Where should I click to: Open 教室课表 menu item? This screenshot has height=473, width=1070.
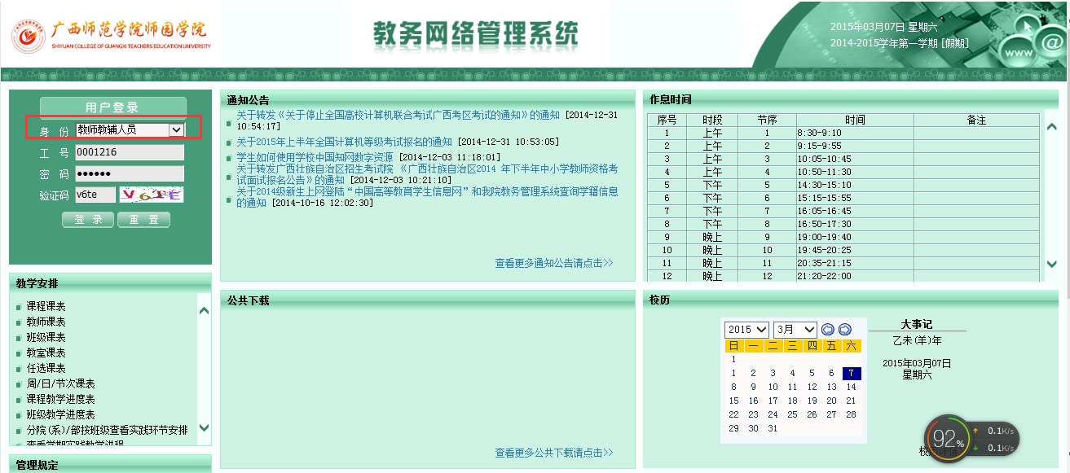tap(46, 353)
